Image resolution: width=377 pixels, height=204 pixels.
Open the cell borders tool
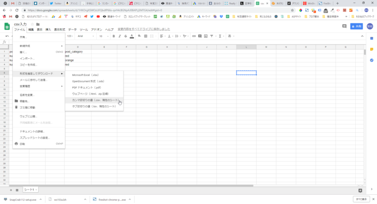click(146, 36)
